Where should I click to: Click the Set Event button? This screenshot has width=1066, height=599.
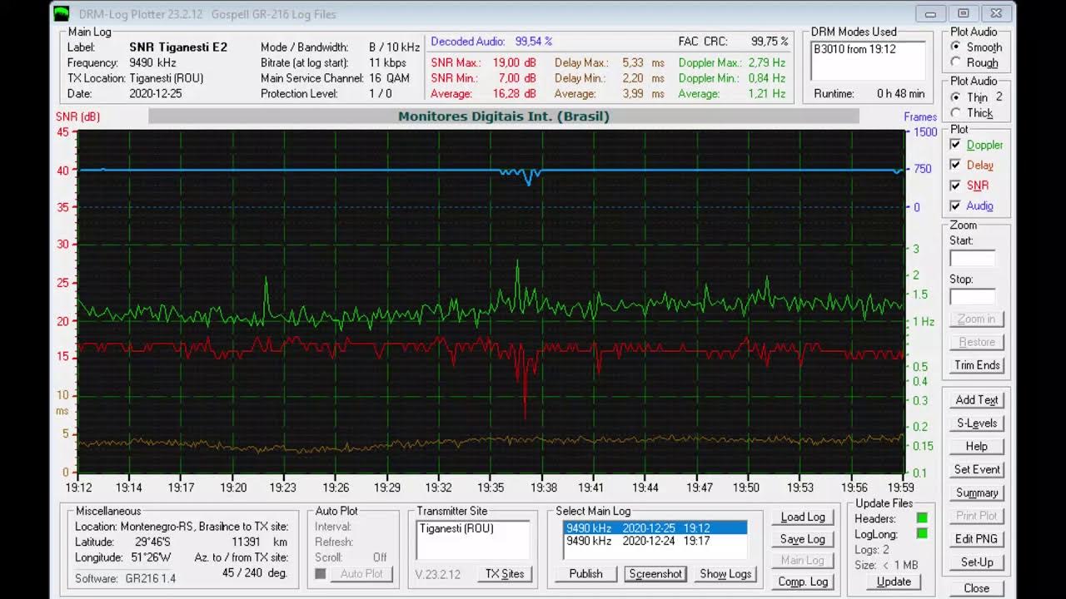pos(977,469)
